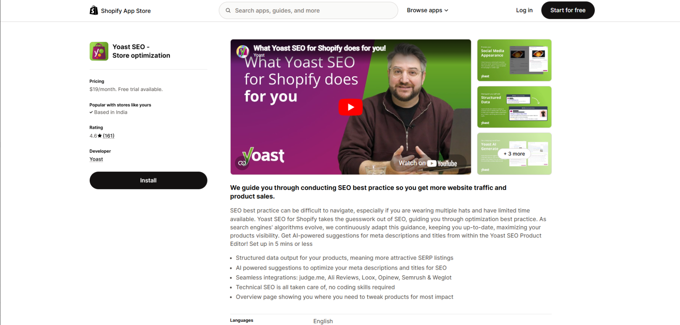Click the copy link icon on video
The height and width of the screenshot is (325, 680).
pos(242,163)
